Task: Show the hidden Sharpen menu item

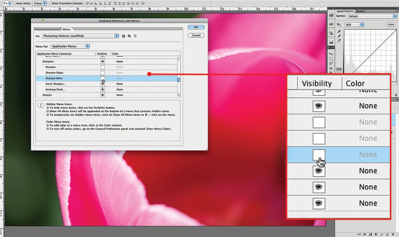Action: [102, 67]
